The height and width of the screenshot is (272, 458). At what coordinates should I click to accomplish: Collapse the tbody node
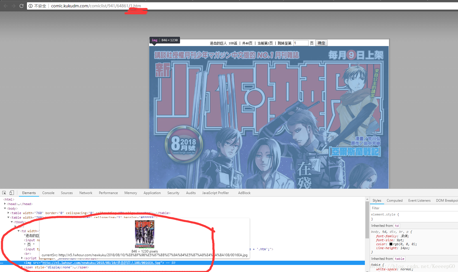(12, 222)
